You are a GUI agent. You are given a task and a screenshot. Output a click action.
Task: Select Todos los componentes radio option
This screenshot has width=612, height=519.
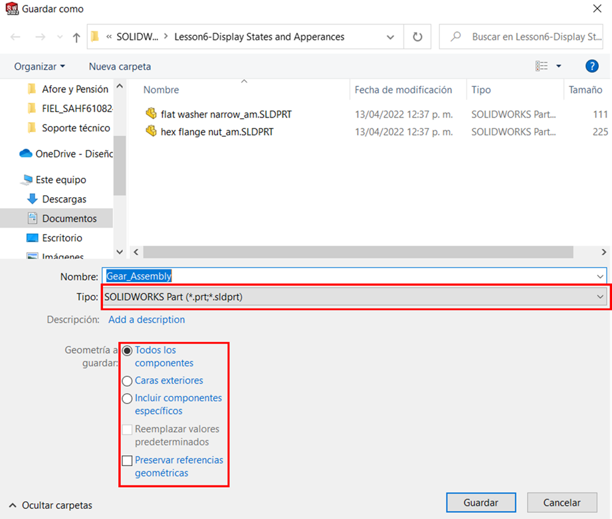127,350
